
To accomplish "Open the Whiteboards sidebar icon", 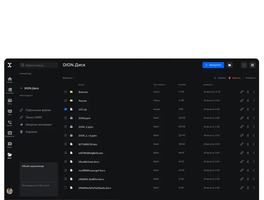I will [10, 134].
